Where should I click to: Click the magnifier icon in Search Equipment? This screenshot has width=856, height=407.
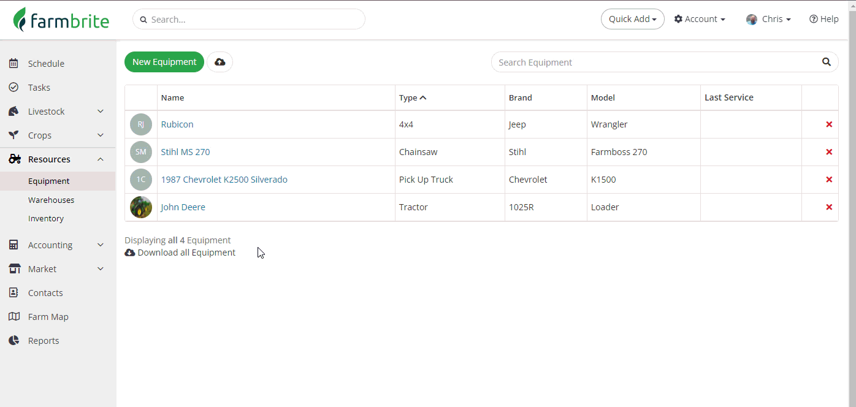pos(826,62)
